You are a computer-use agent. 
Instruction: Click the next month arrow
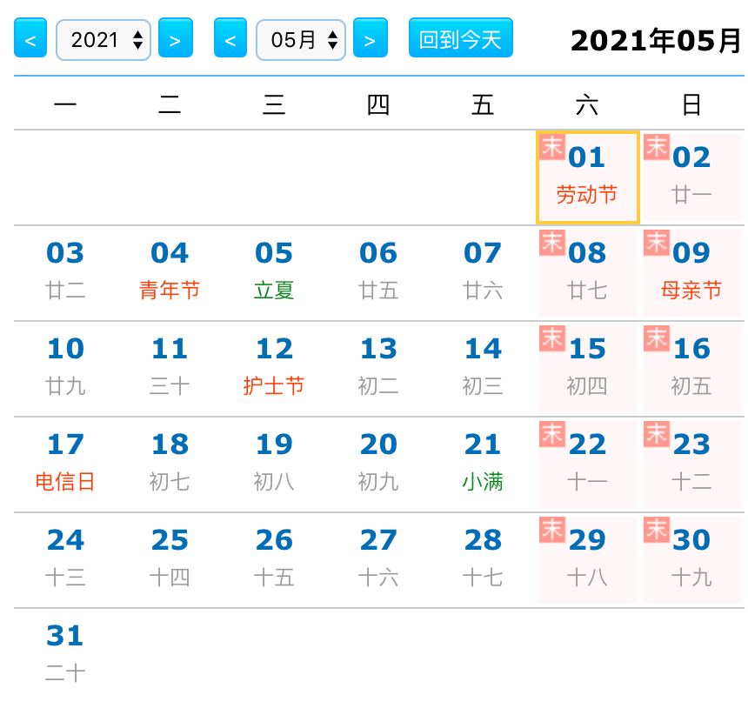pyautogui.click(x=370, y=40)
